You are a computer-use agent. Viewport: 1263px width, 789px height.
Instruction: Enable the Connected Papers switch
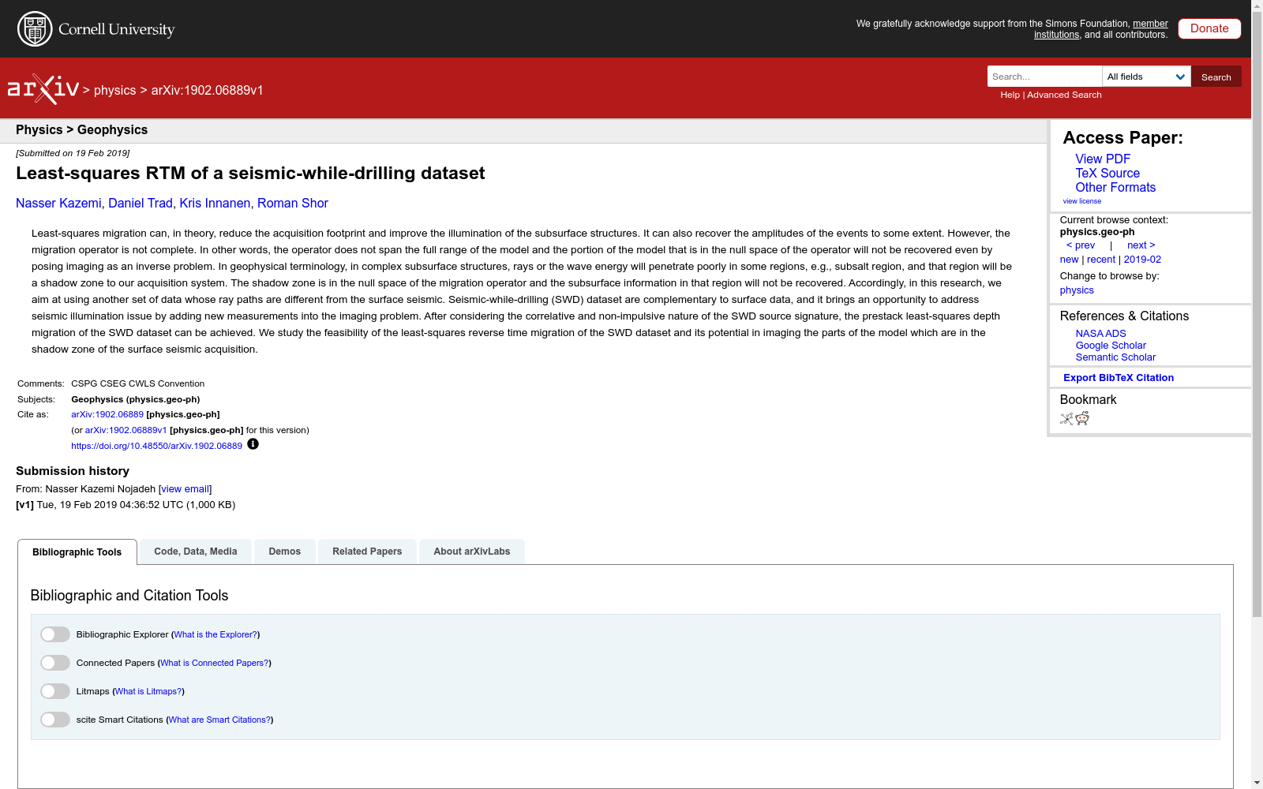coord(55,663)
